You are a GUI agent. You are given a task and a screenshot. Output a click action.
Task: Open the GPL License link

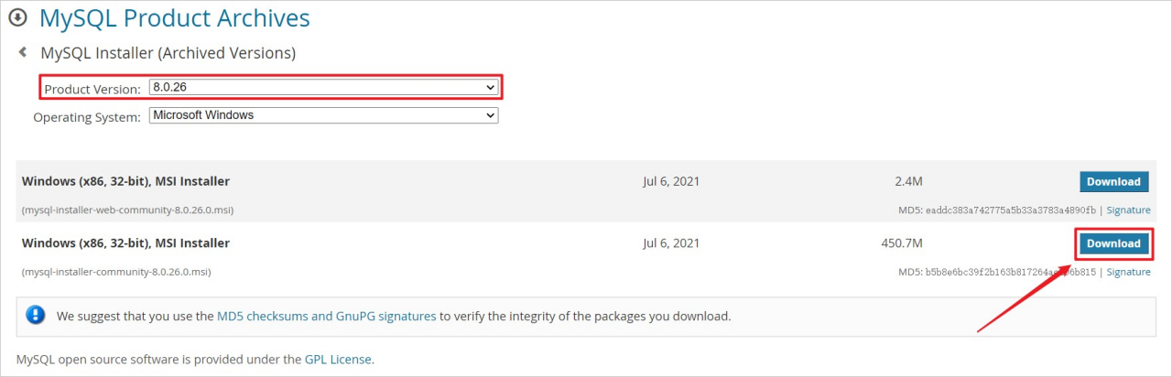coord(338,360)
